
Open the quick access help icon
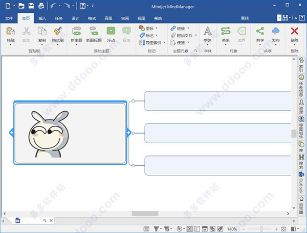coord(82,6)
